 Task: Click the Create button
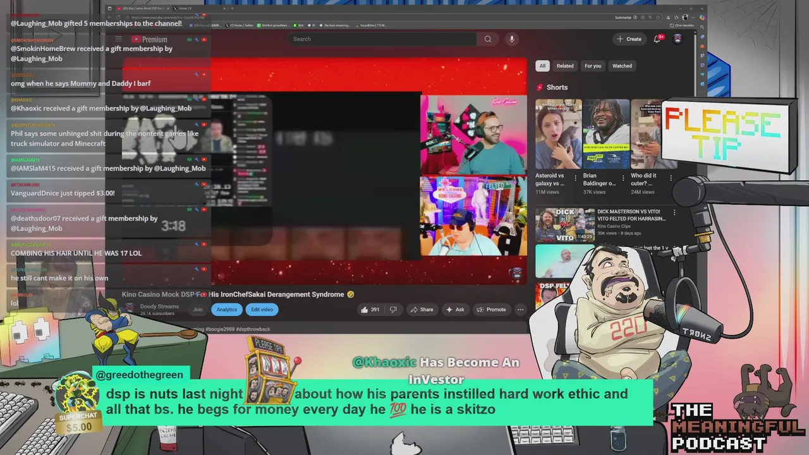point(629,39)
